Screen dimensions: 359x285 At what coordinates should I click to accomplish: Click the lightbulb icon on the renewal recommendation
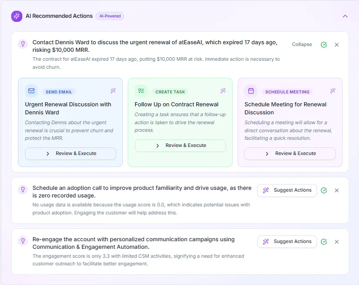tap(23, 44)
